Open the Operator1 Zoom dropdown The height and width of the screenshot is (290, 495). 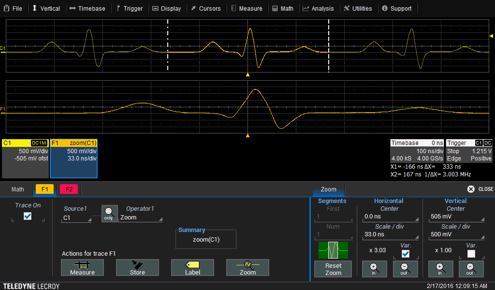141,218
